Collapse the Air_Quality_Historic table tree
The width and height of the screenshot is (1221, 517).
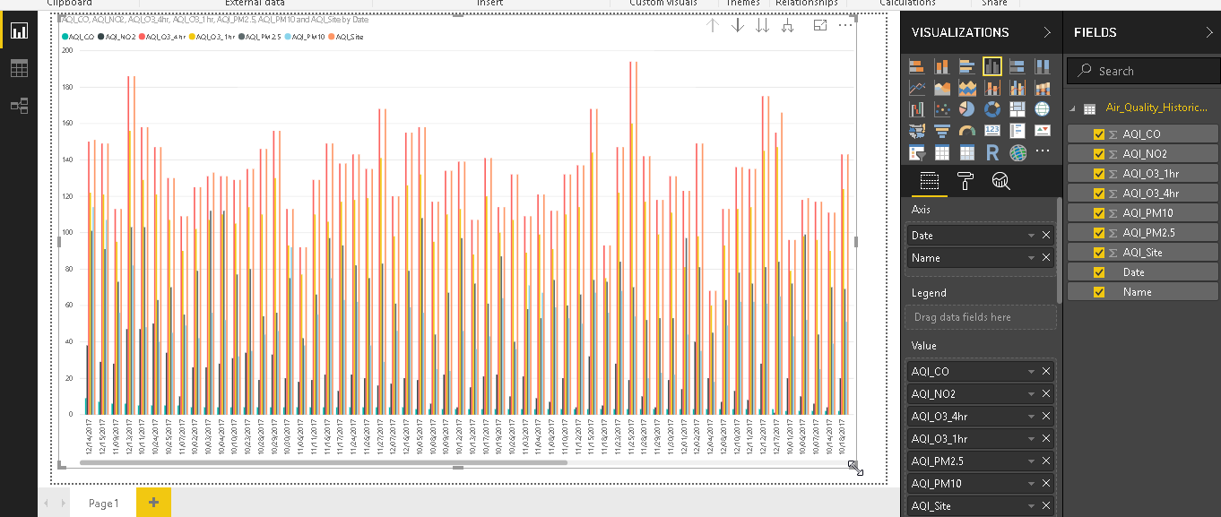click(x=1073, y=108)
